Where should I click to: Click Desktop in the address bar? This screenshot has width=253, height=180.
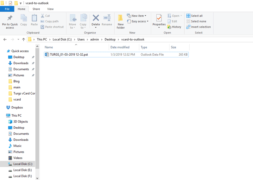point(110,40)
